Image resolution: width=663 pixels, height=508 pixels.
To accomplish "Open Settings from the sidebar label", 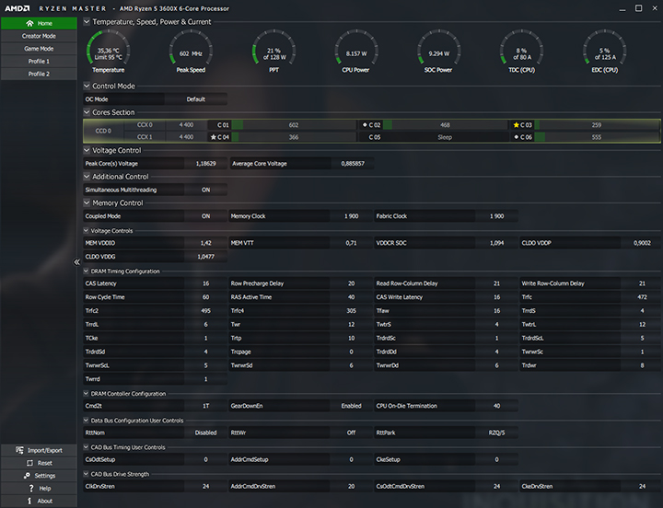I will [x=45, y=476].
